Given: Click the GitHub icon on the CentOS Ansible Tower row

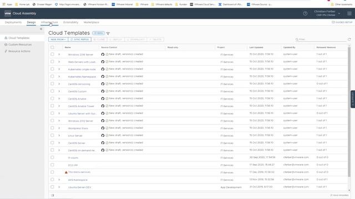Looking at the screenshot, I should [103, 106].
